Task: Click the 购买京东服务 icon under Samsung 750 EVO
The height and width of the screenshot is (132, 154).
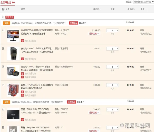Action: [x=23, y=120]
